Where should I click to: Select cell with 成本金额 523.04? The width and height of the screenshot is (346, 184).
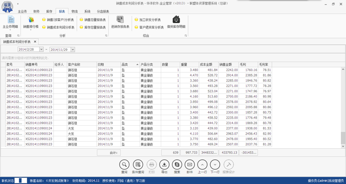209,91
